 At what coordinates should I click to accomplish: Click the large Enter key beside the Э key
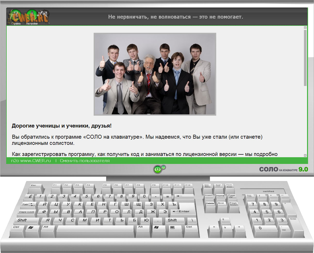183,211
